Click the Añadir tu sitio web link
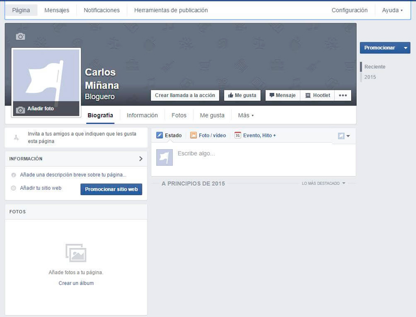Screen dimensions: 416x317 [41, 188]
